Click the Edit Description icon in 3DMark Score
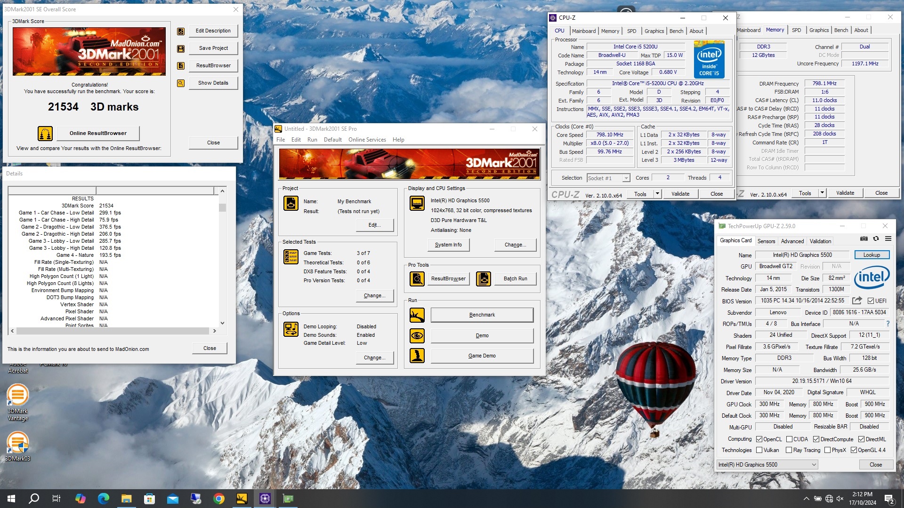This screenshot has width=904, height=508. [180, 31]
